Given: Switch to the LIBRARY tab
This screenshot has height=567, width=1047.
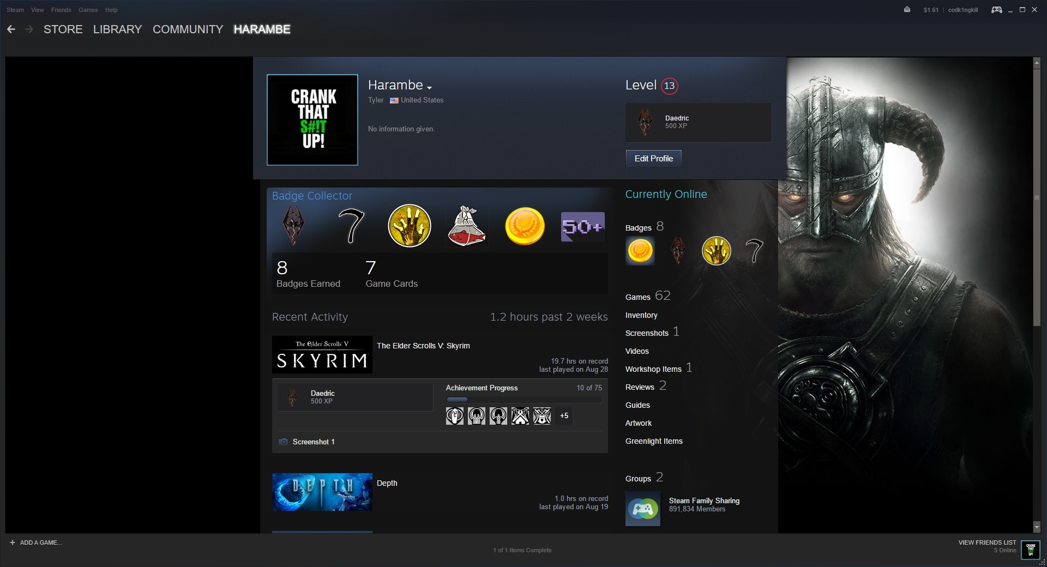Looking at the screenshot, I should point(117,29).
